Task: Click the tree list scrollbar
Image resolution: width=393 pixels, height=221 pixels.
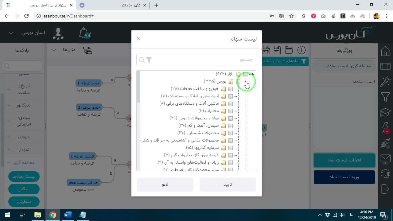Action: (x=138, y=87)
